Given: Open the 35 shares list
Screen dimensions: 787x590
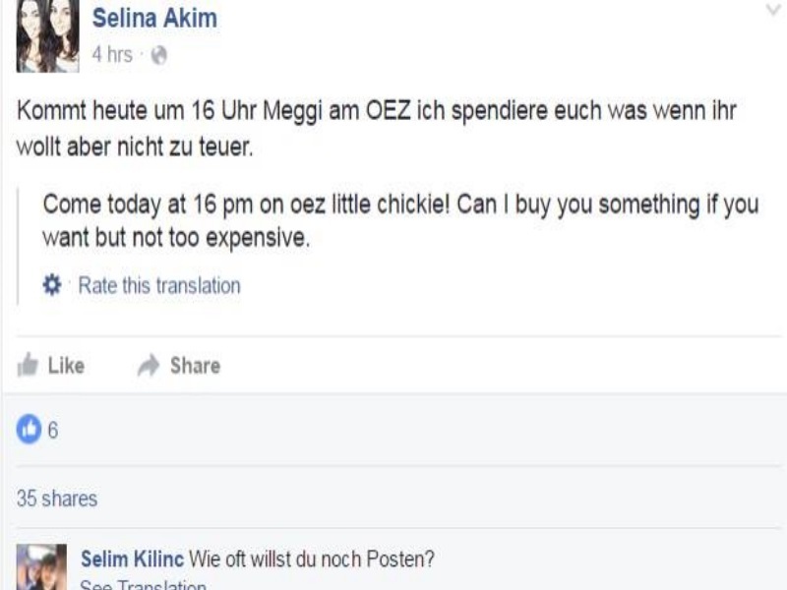Looking at the screenshot, I should click(57, 499).
